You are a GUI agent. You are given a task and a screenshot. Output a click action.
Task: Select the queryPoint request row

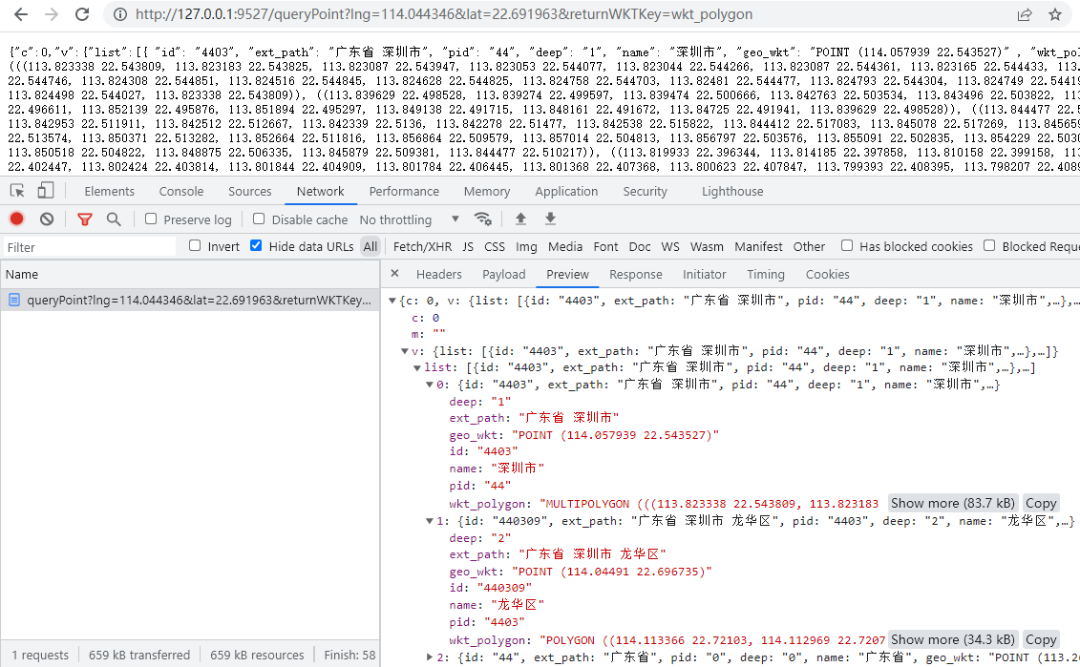(190, 301)
